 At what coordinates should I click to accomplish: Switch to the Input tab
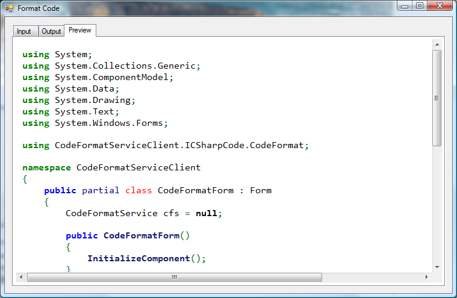[24, 31]
